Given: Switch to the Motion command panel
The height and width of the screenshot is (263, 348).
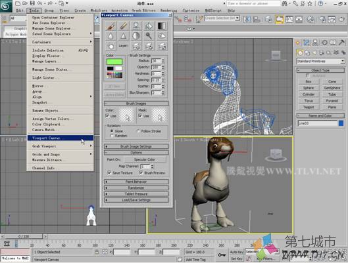Looking at the screenshot, I should pos(324,42).
